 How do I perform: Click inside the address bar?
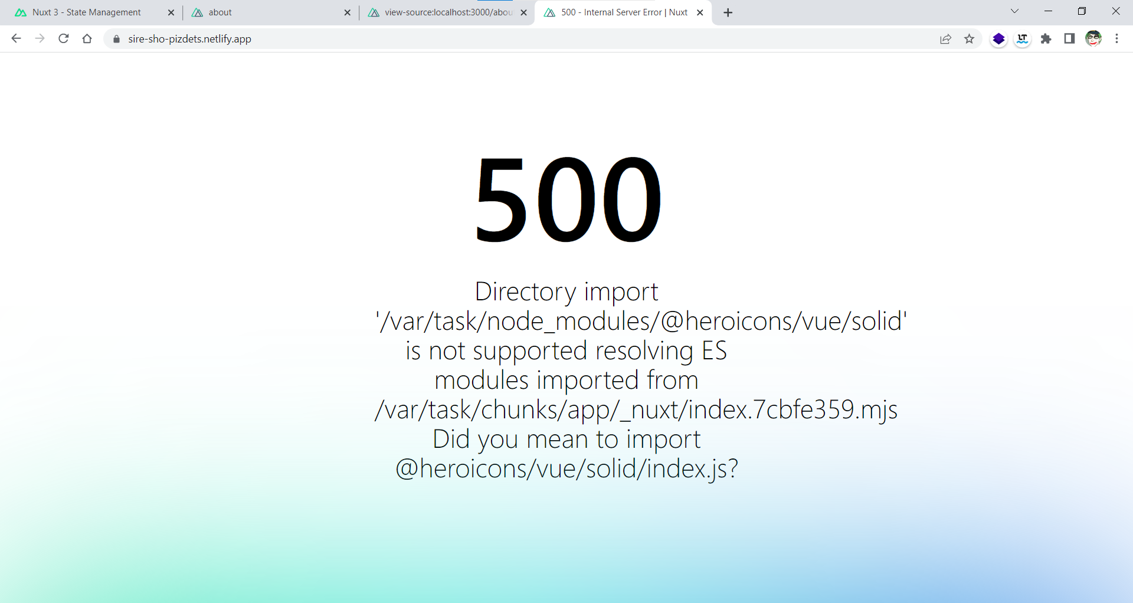(x=413, y=39)
